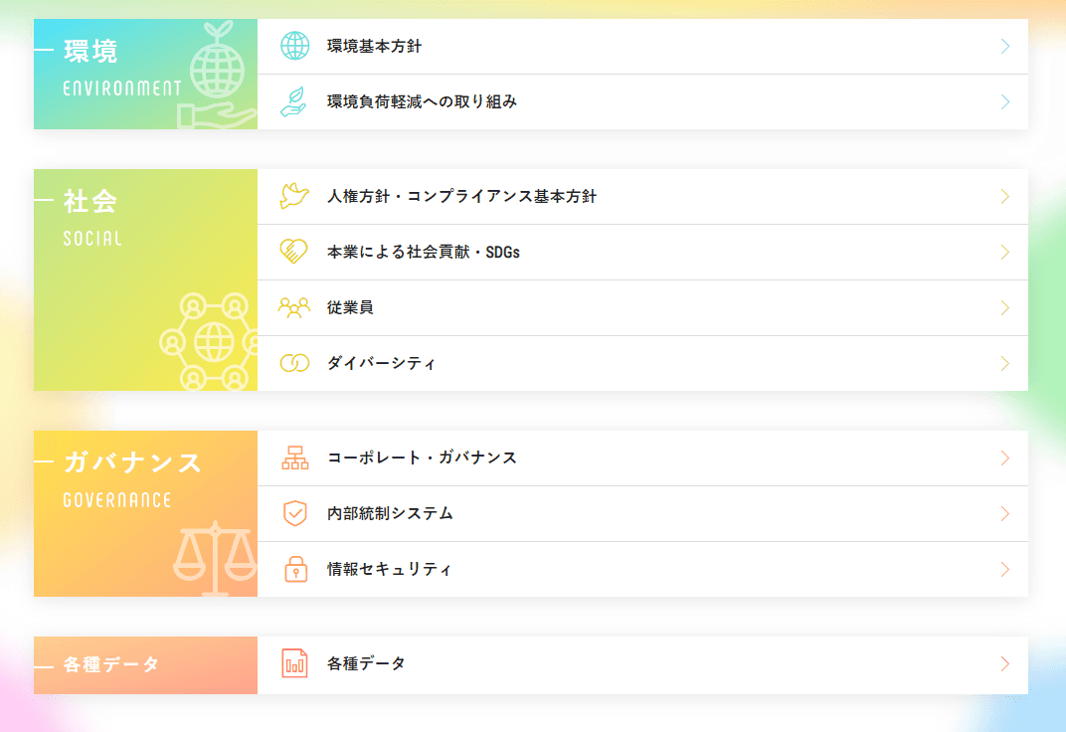Select the 社会 SOCIAL category panel

145,279
